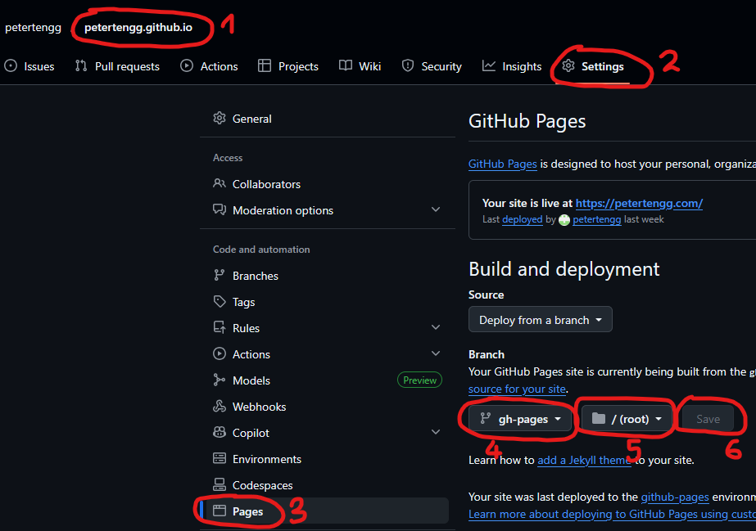Viewport: 756px width, 531px height.
Task: Click the Webhooks icon in sidebar
Action: [220, 407]
